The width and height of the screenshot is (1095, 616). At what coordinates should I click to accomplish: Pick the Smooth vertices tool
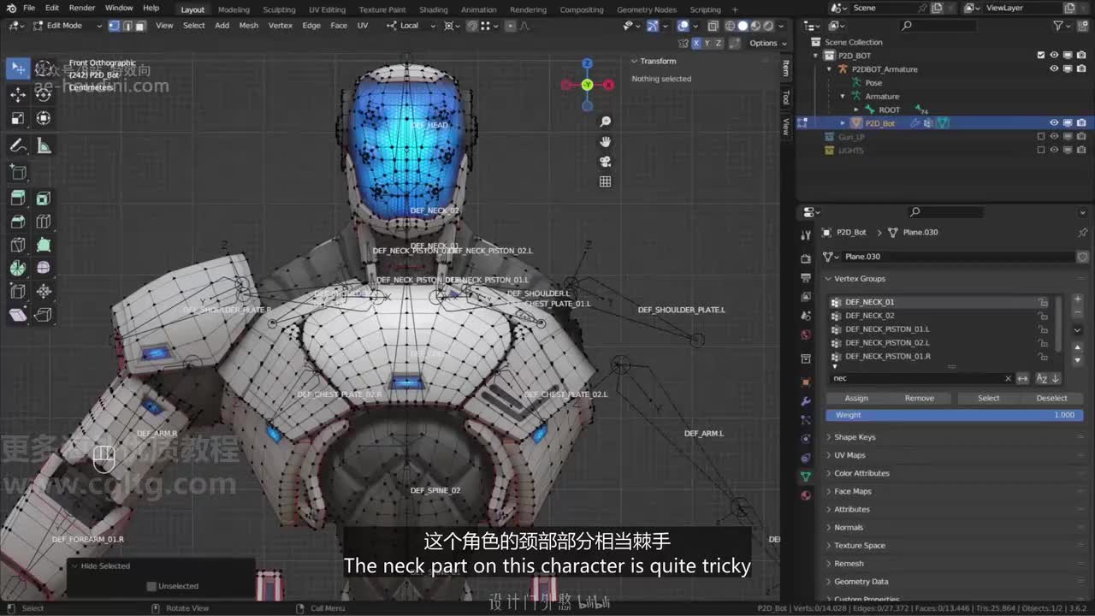pos(44,269)
